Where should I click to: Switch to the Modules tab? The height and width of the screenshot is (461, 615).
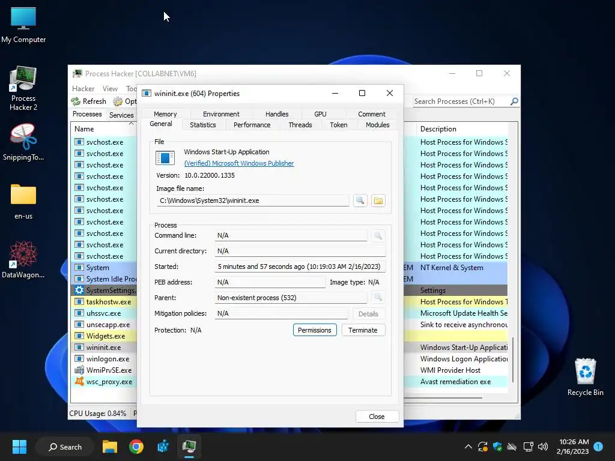pos(377,125)
